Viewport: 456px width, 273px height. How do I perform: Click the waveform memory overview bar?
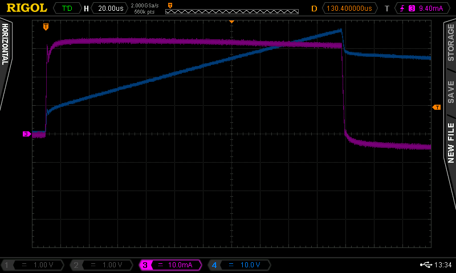[x=231, y=11]
